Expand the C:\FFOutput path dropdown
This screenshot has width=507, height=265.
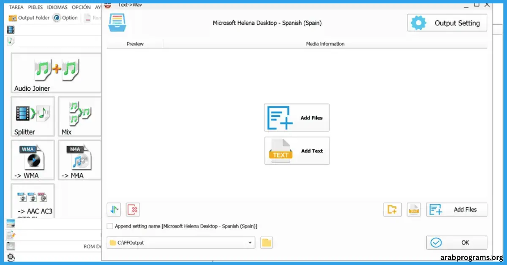(250, 243)
